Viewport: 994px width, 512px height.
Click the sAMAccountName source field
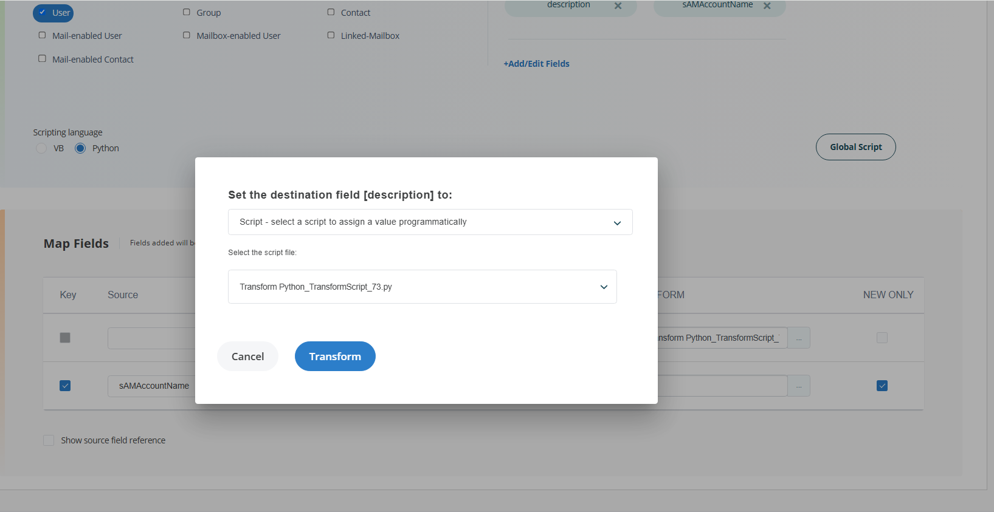(x=152, y=386)
